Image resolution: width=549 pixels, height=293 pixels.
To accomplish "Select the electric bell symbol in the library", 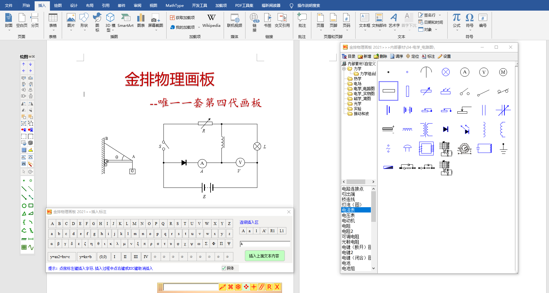I will pos(407,148).
